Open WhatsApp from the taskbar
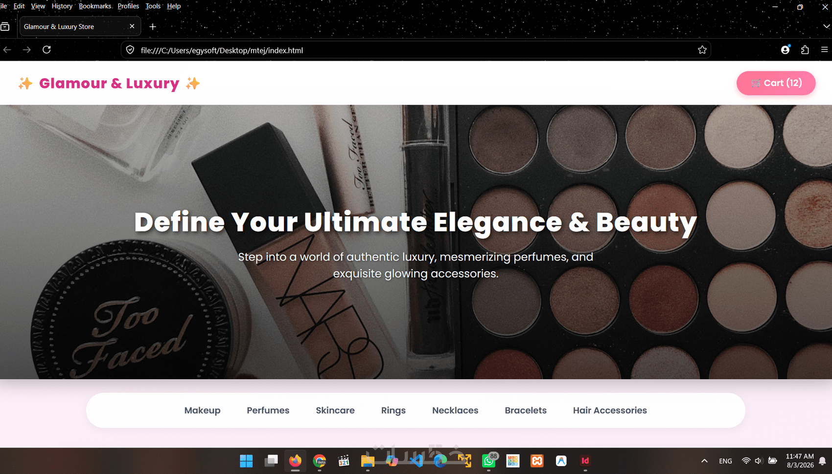 [x=489, y=460]
